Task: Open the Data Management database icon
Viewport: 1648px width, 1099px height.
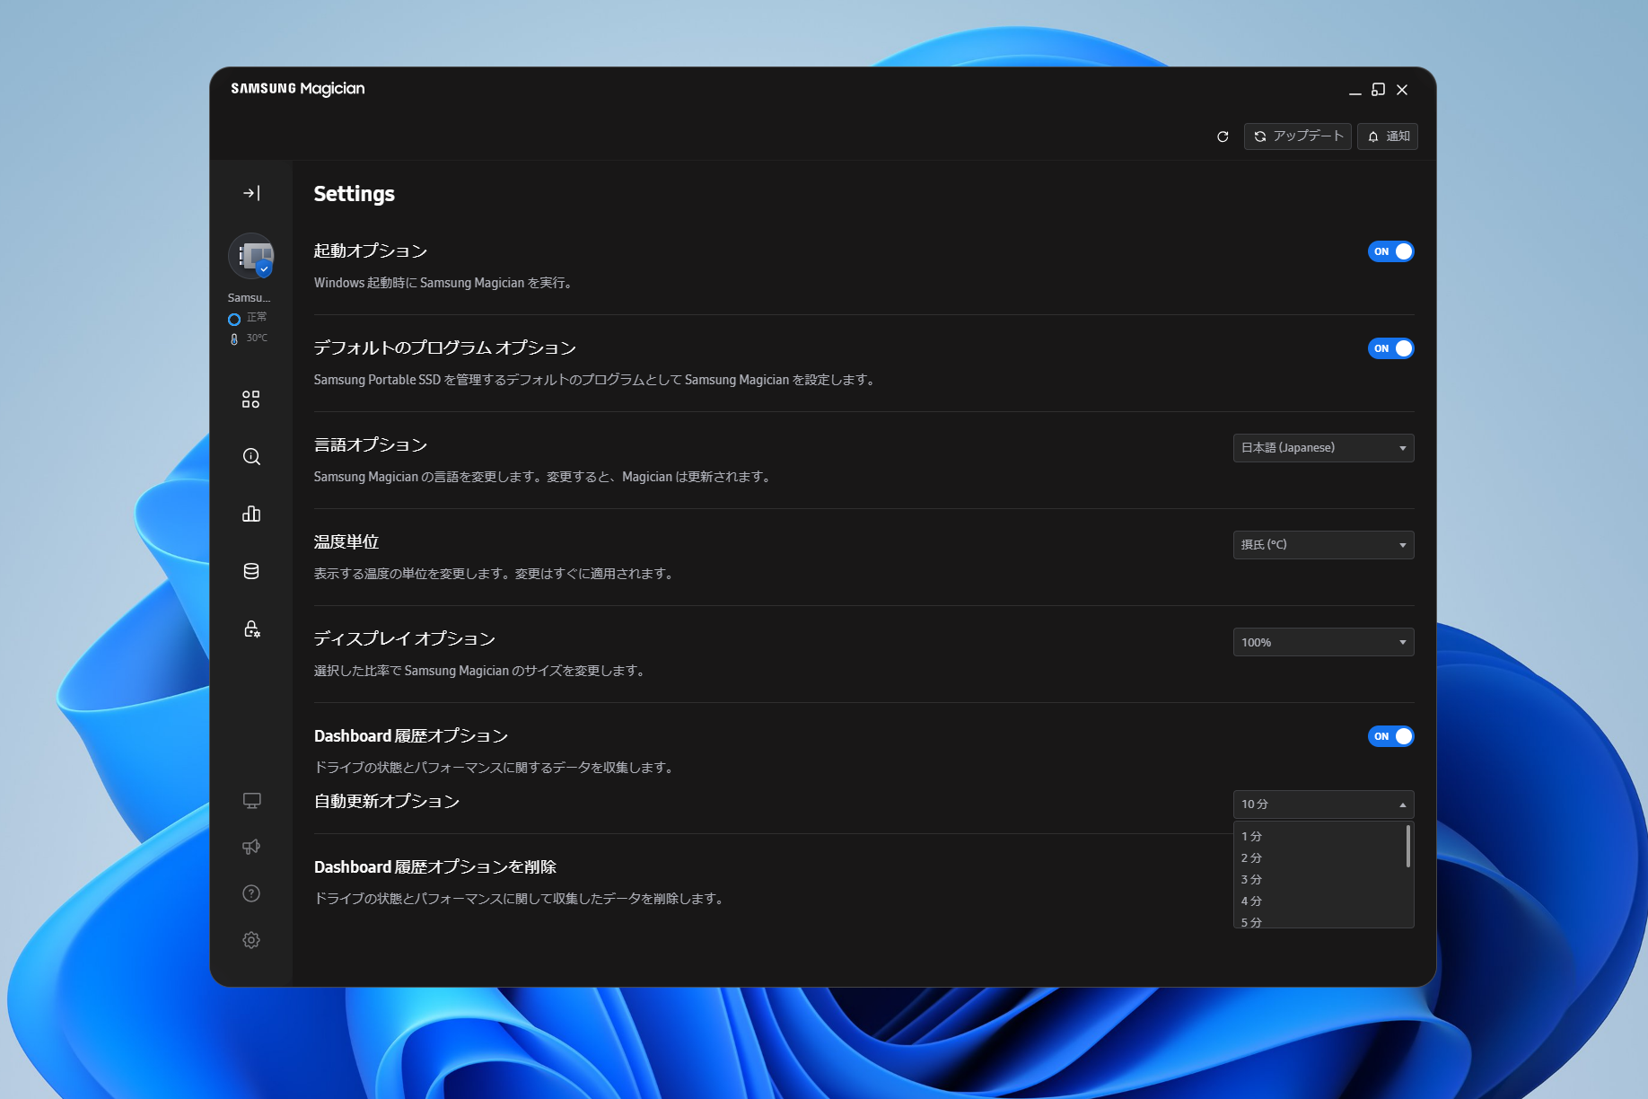Action: [251, 571]
